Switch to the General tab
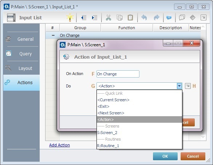This screenshot has width=213, height=165. pos(21,39)
